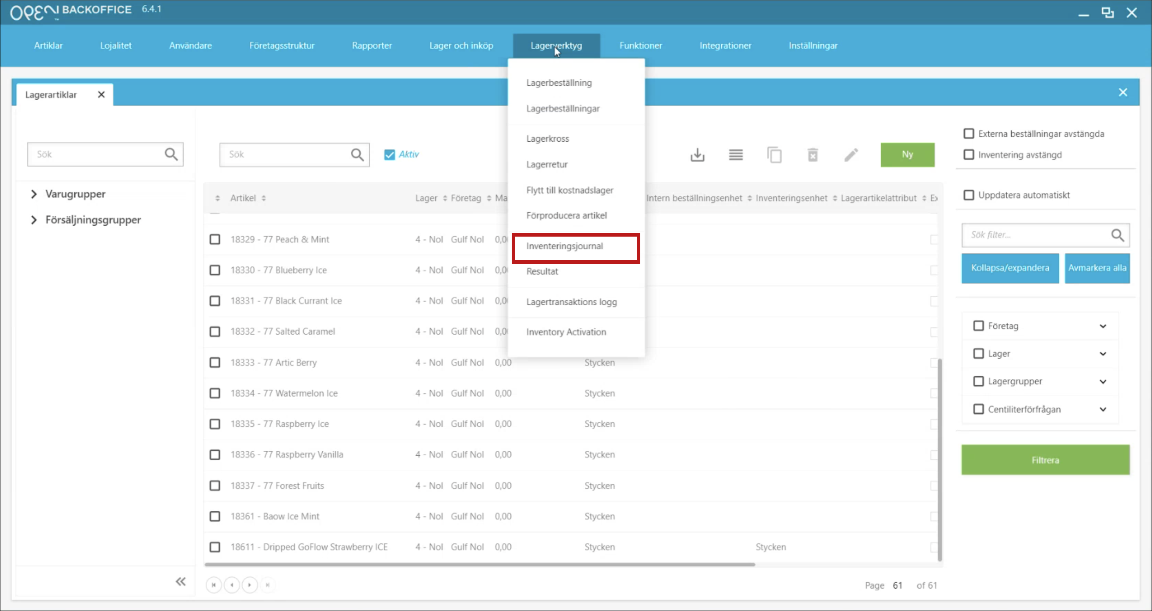Expand the Centiliterförfrågan filter dropdown arrow
Viewport: 1152px width, 611px height.
pos(1103,409)
